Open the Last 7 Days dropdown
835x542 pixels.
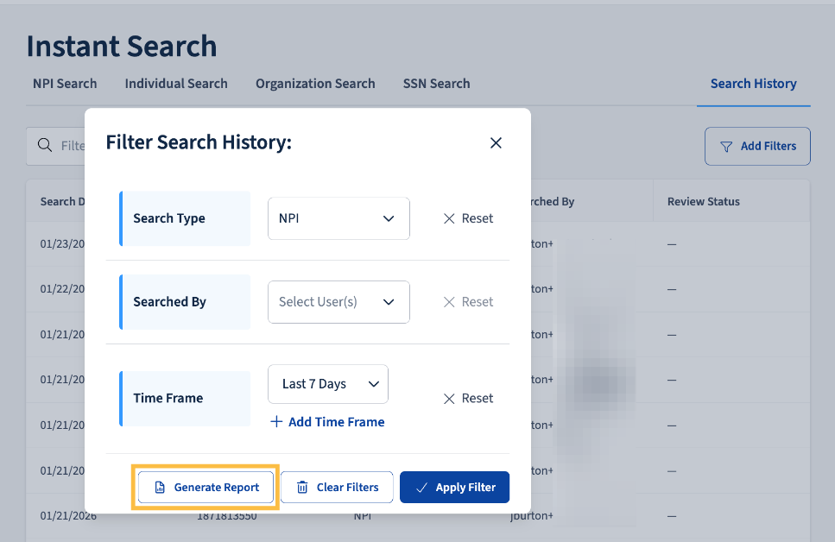pyautogui.click(x=328, y=384)
